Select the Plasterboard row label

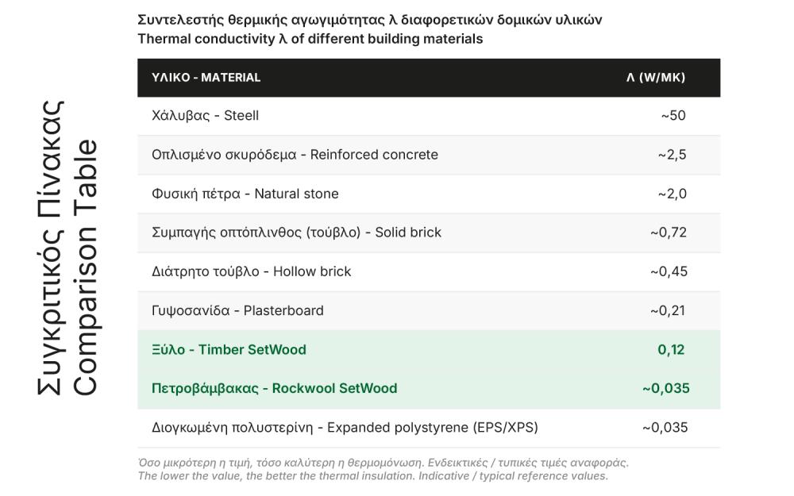237,311
